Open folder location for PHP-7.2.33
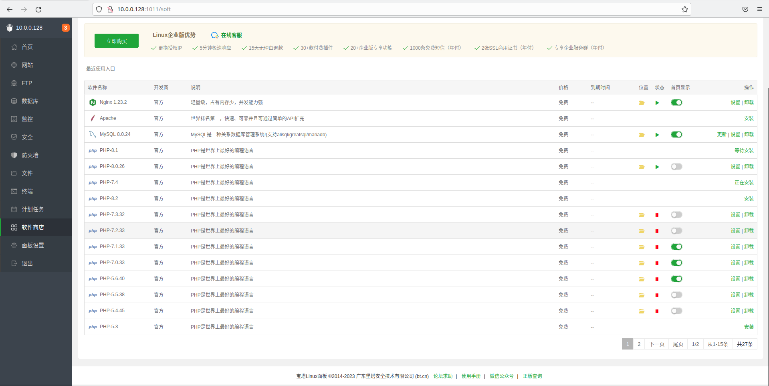The image size is (769, 386). click(641, 231)
